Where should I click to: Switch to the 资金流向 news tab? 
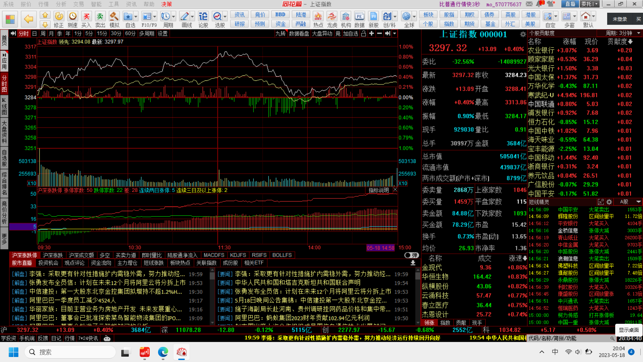[x=101, y=263]
